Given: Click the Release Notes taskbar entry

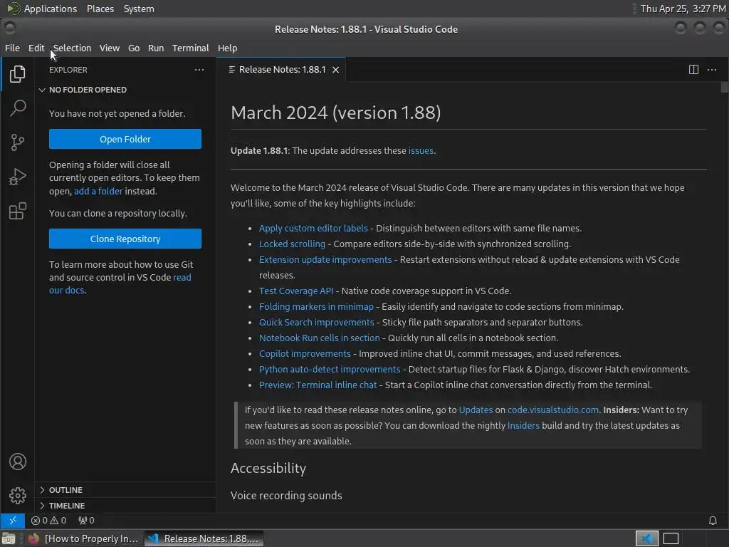Looking at the screenshot, I should click(204, 538).
